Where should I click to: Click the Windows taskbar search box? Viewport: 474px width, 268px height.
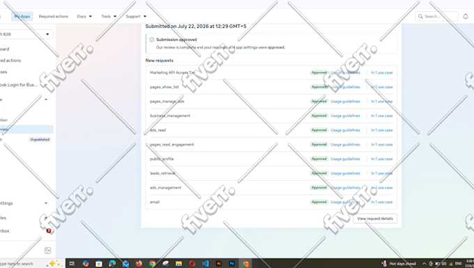click(x=32, y=263)
